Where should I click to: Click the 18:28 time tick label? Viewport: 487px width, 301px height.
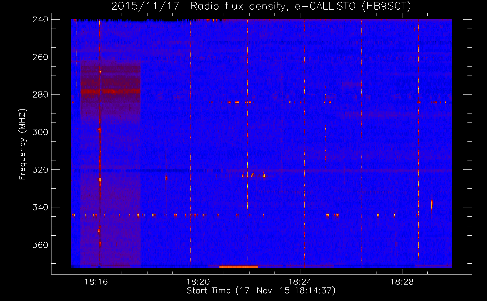[402, 282]
